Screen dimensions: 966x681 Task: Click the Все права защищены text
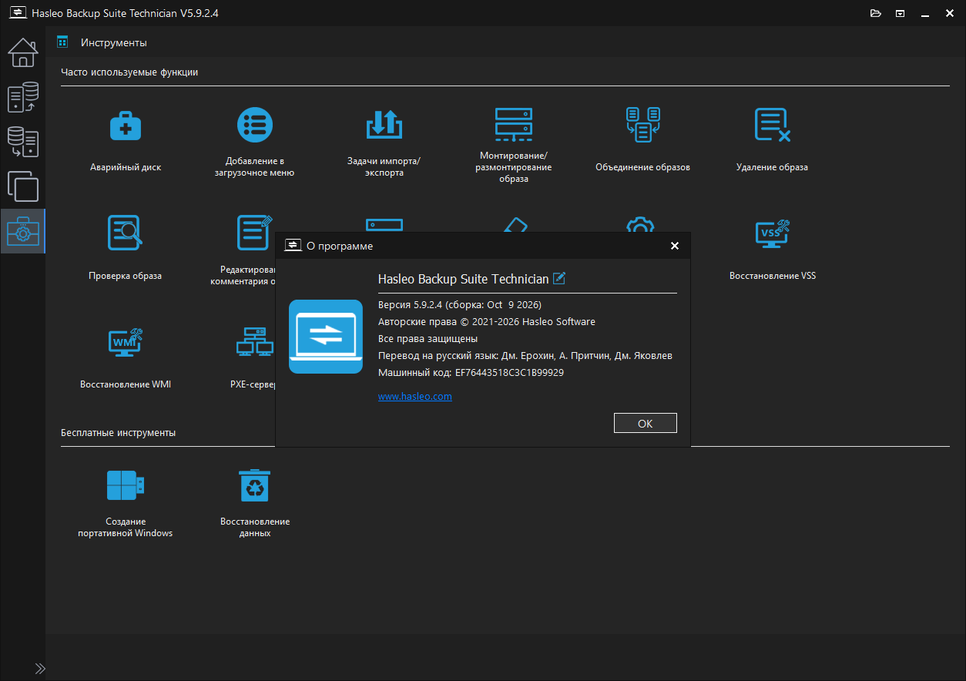point(428,339)
